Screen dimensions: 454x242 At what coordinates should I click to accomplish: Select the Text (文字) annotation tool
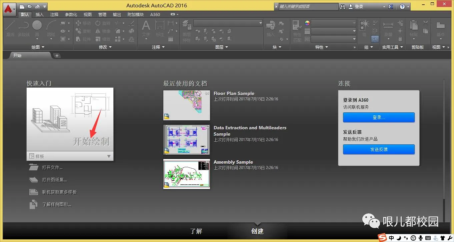click(146, 29)
